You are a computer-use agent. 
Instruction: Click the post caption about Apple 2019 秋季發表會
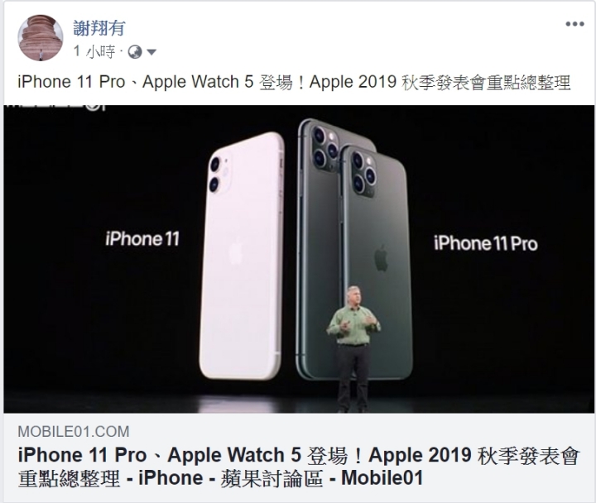point(294,82)
